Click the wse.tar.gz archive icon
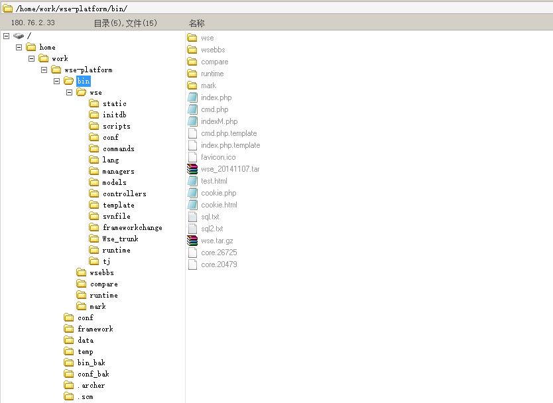553x403 pixels. click(192, 241)
